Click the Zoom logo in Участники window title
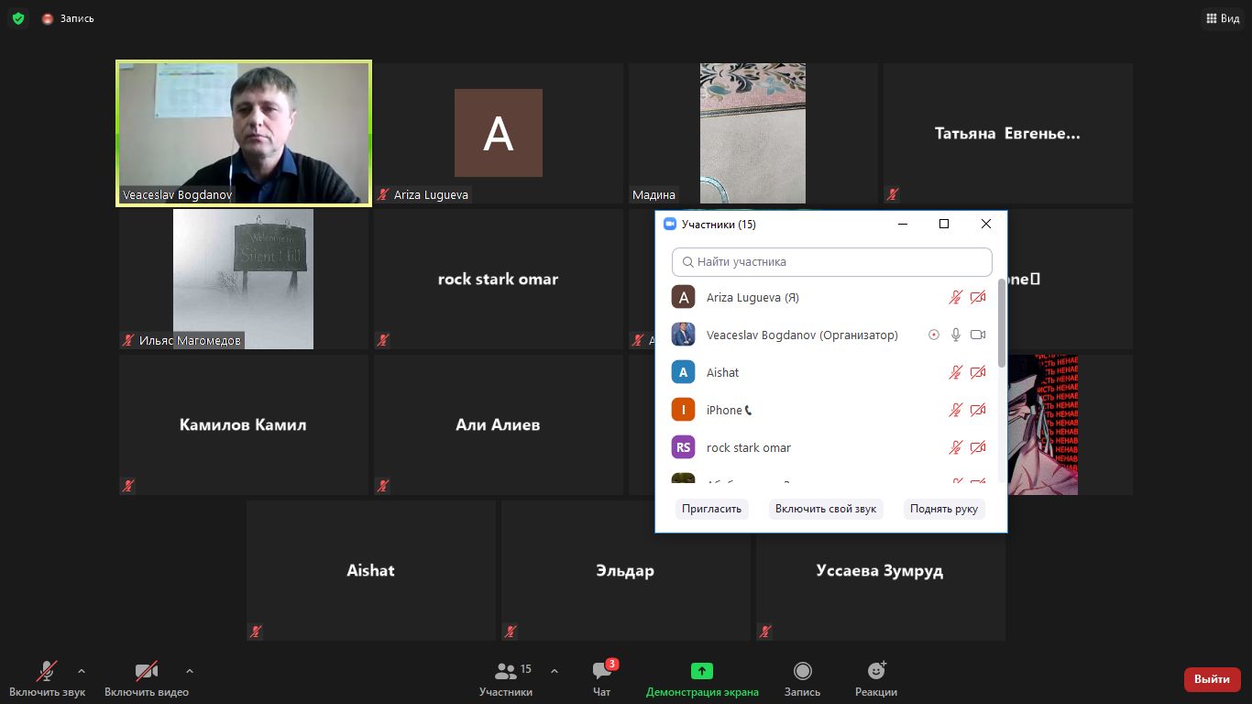This screenshot has height=704, width=1252. click(670, 224)
